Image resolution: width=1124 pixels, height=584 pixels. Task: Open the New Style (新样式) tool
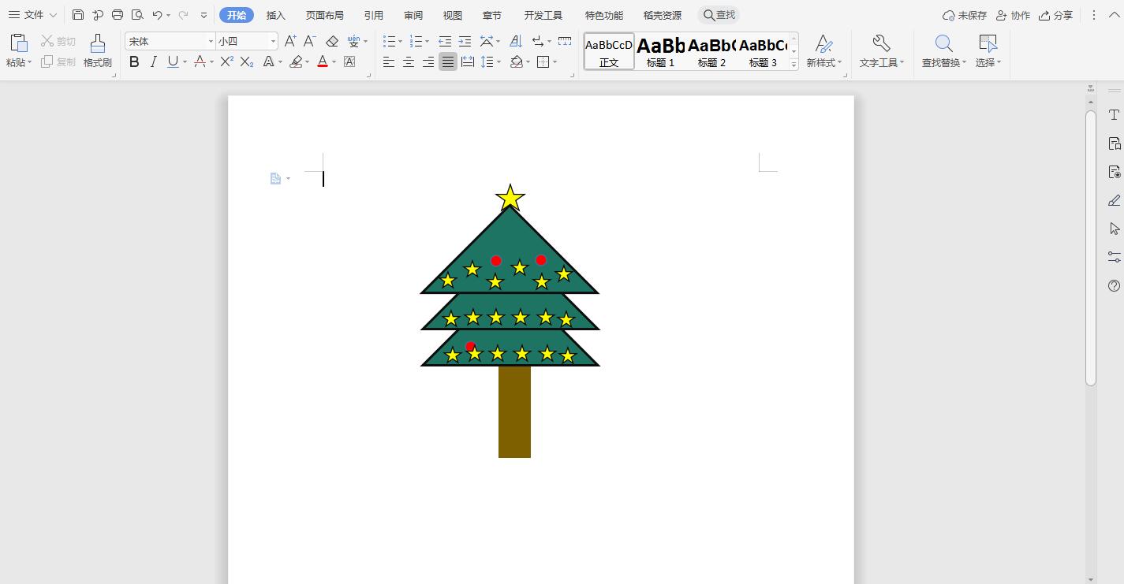coord(823,50)
